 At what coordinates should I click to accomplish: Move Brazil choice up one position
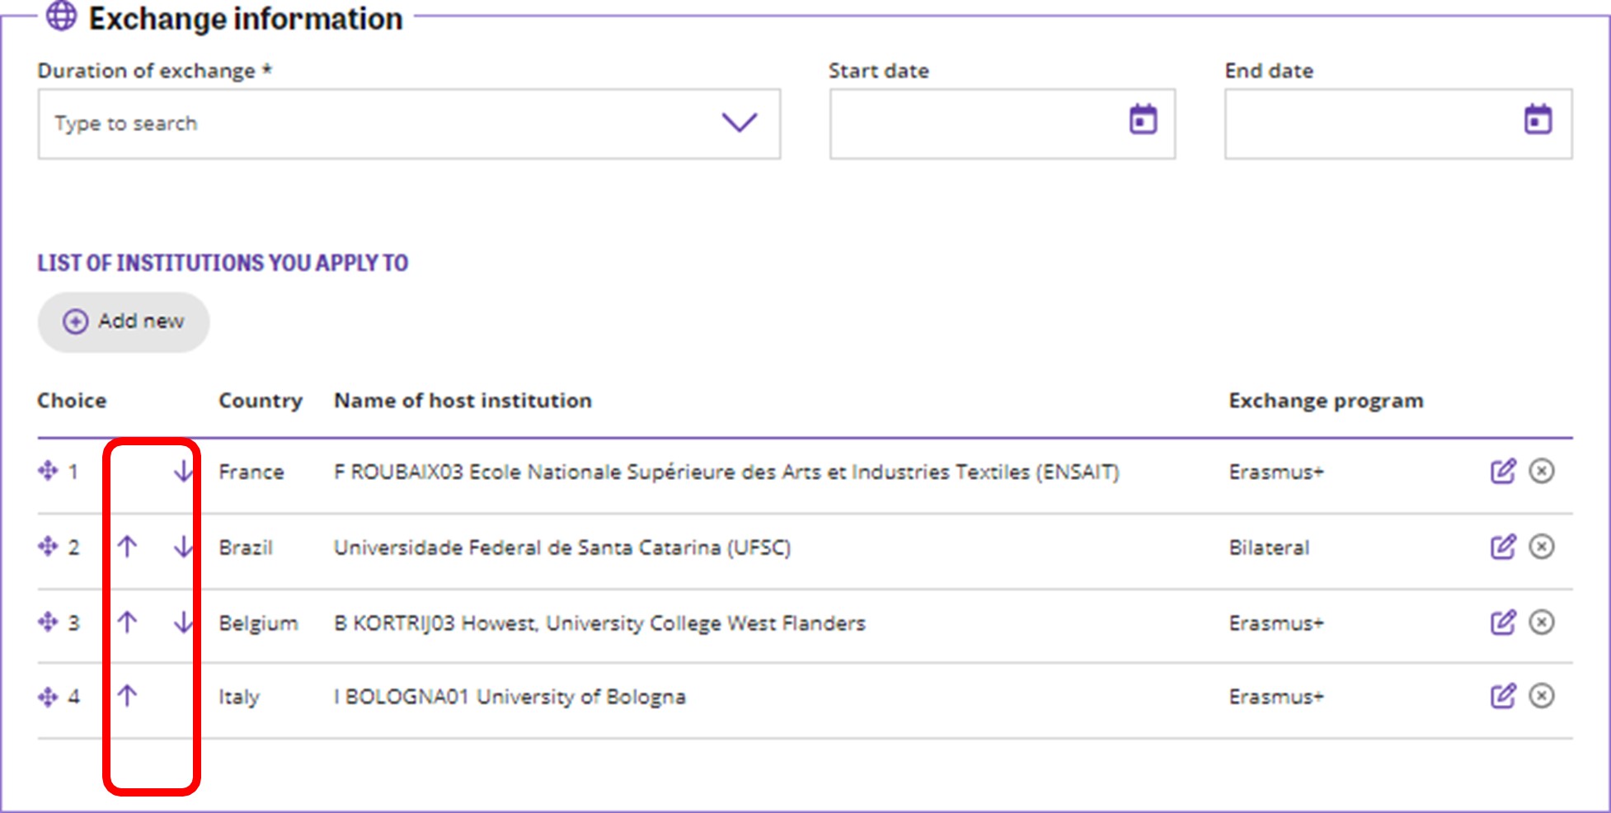(x=127, y=547)
